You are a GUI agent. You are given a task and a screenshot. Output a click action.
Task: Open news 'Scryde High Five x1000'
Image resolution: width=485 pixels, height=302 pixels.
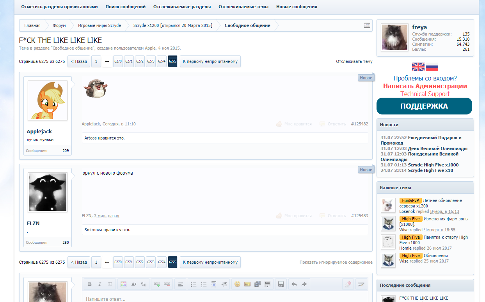coord(433,165)
